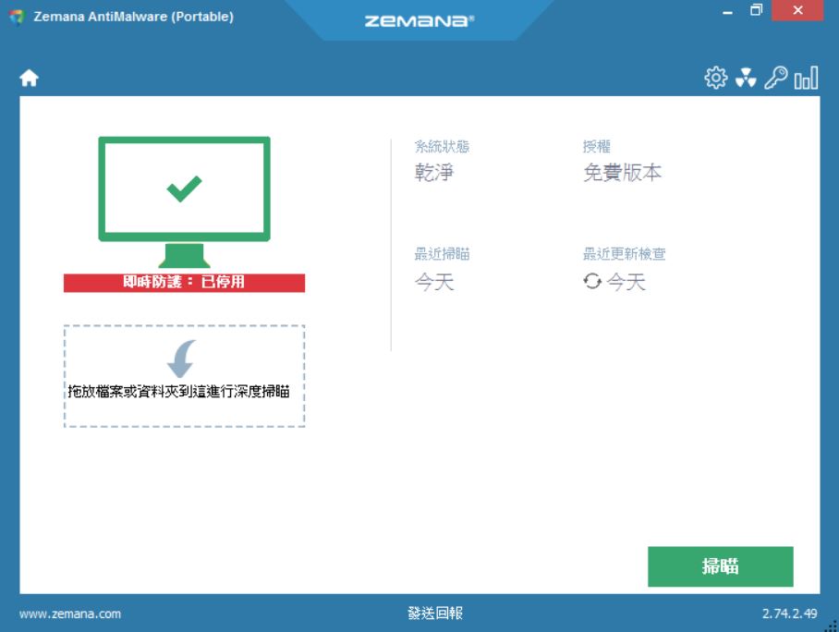Viewport: 839px width, 632px height.
Task: Click the window resize grip in the corner
Action: point(832,626)
